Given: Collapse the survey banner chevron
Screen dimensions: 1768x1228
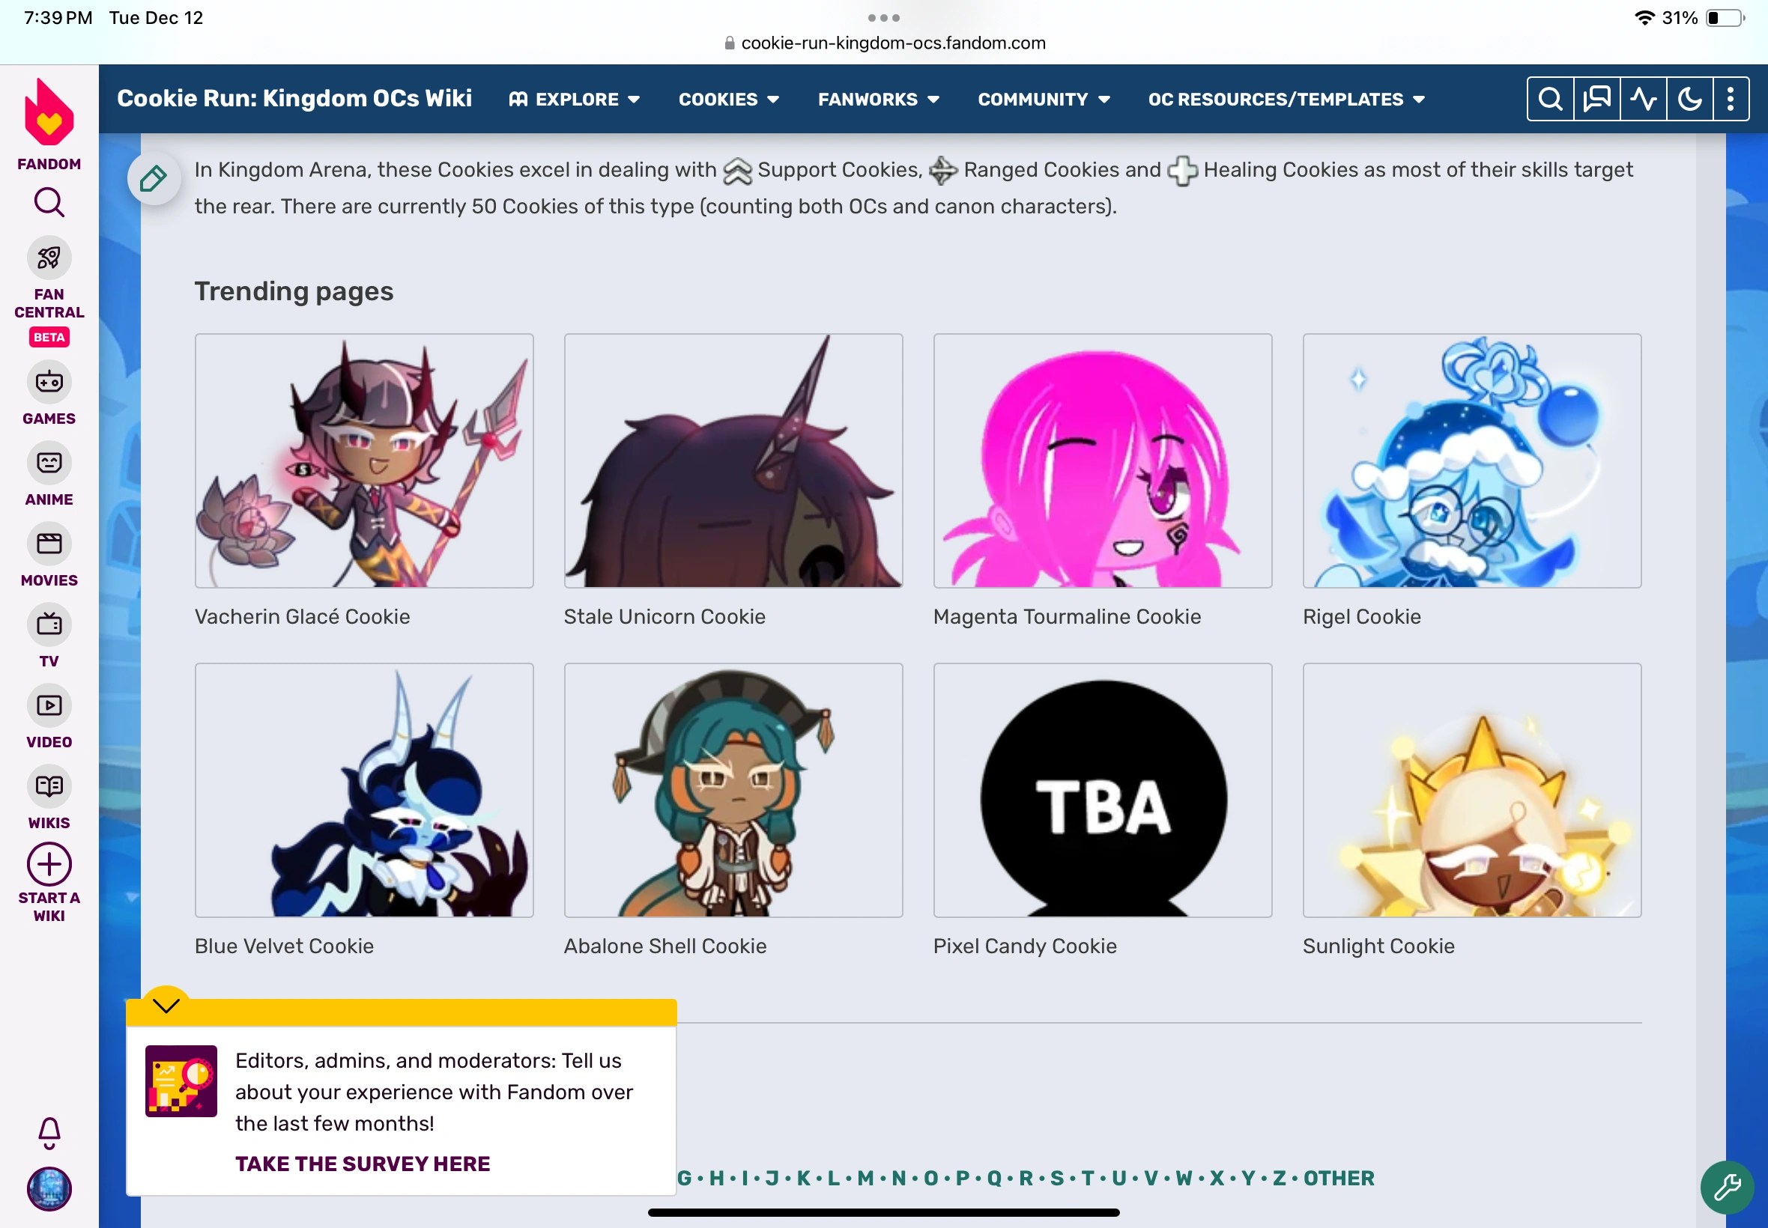Looking at the screenshot, I should [166, 1005].
